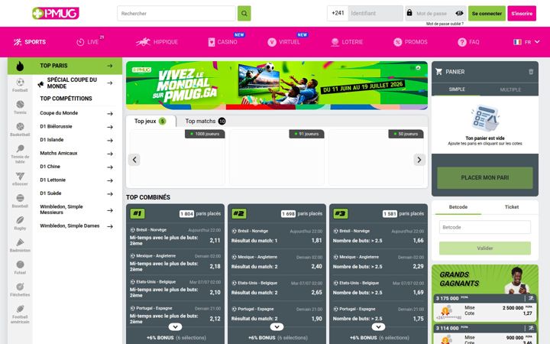This screenshot has height=344, width=550.
Task: Open Wimbledon, Simple Dames
Action: tap(76, 226)
